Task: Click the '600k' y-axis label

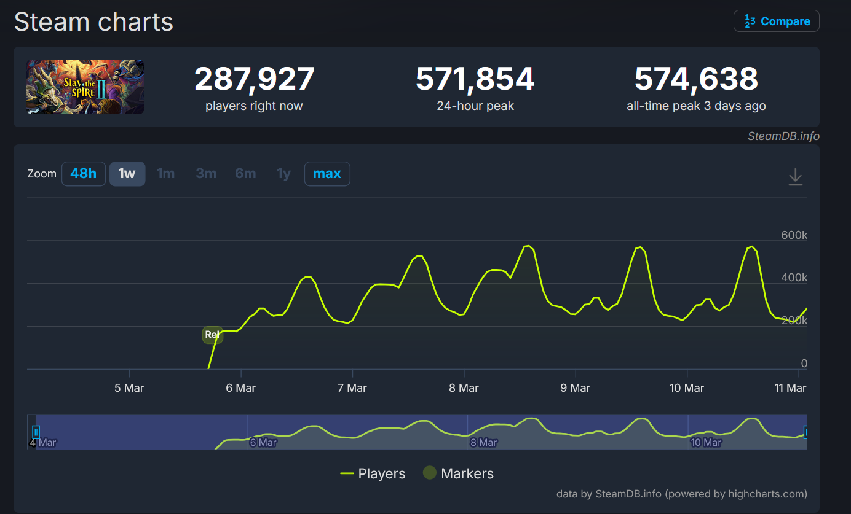Action: pyautogui.click(x=794, y=235)
